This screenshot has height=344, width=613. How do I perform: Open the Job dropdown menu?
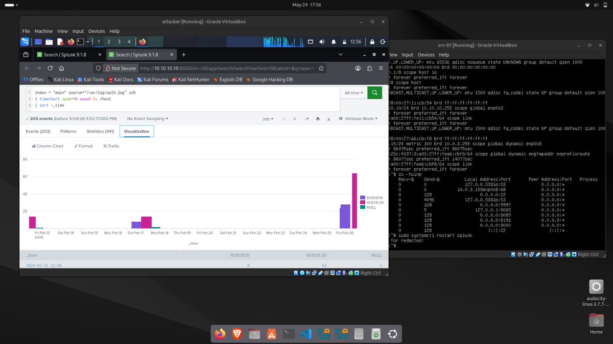click(267, 119)
